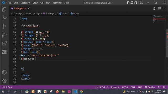Open Google Chrome from the taskbar
This screenshot has height=94, width=168.
pos(81,92)
